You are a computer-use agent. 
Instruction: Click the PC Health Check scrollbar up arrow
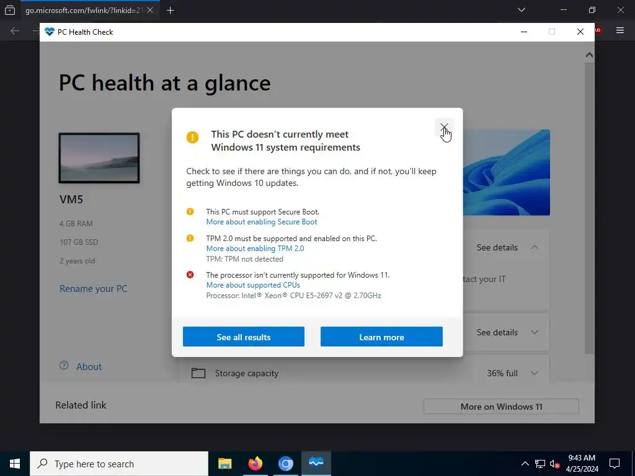coord(589,55)
